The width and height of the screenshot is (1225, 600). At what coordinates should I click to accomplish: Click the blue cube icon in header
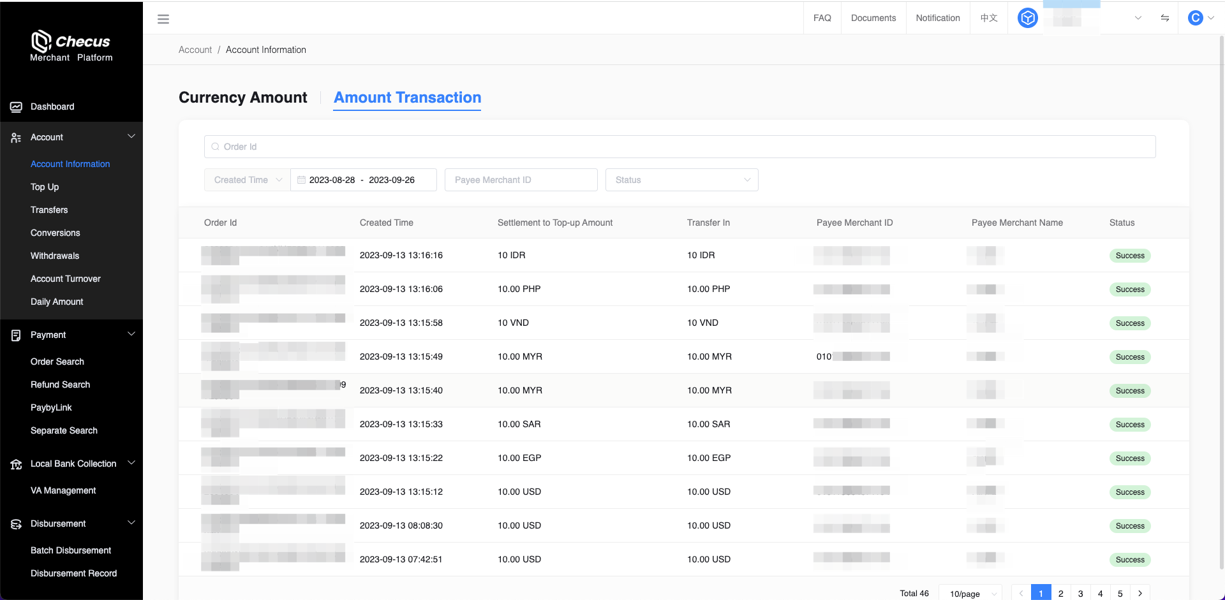click(x=1027, y=18)
